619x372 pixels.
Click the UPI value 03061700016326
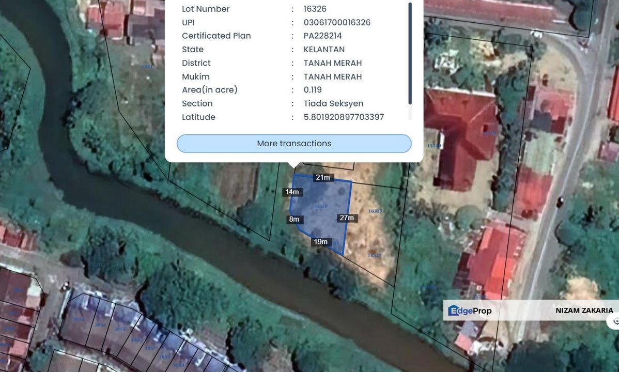337,23
